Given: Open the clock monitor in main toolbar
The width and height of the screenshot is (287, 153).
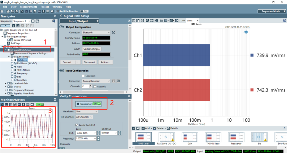Looking at the screenshot, I should 52,11.
